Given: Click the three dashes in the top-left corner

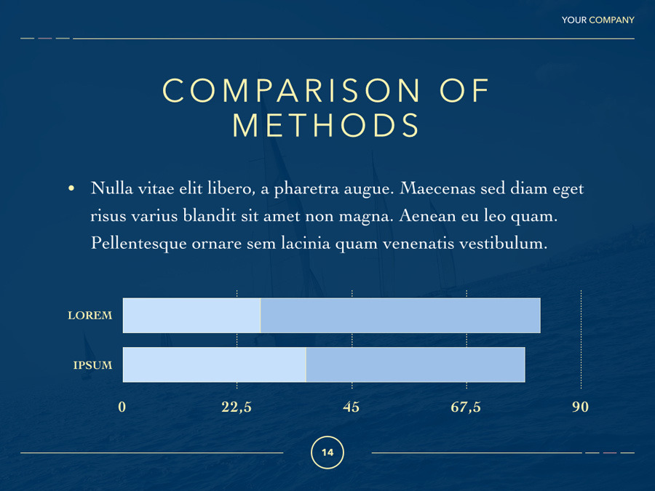Looking at the screenshot, I should 45,38.
